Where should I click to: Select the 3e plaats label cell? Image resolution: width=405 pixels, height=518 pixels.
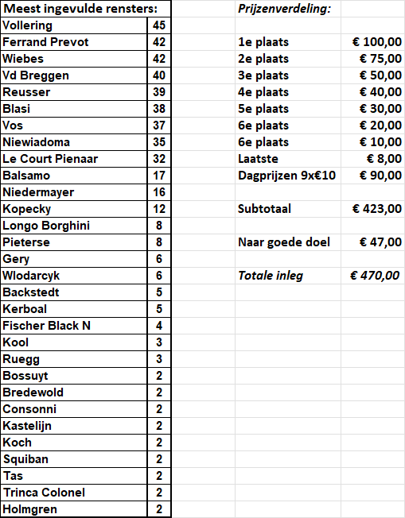288,75
